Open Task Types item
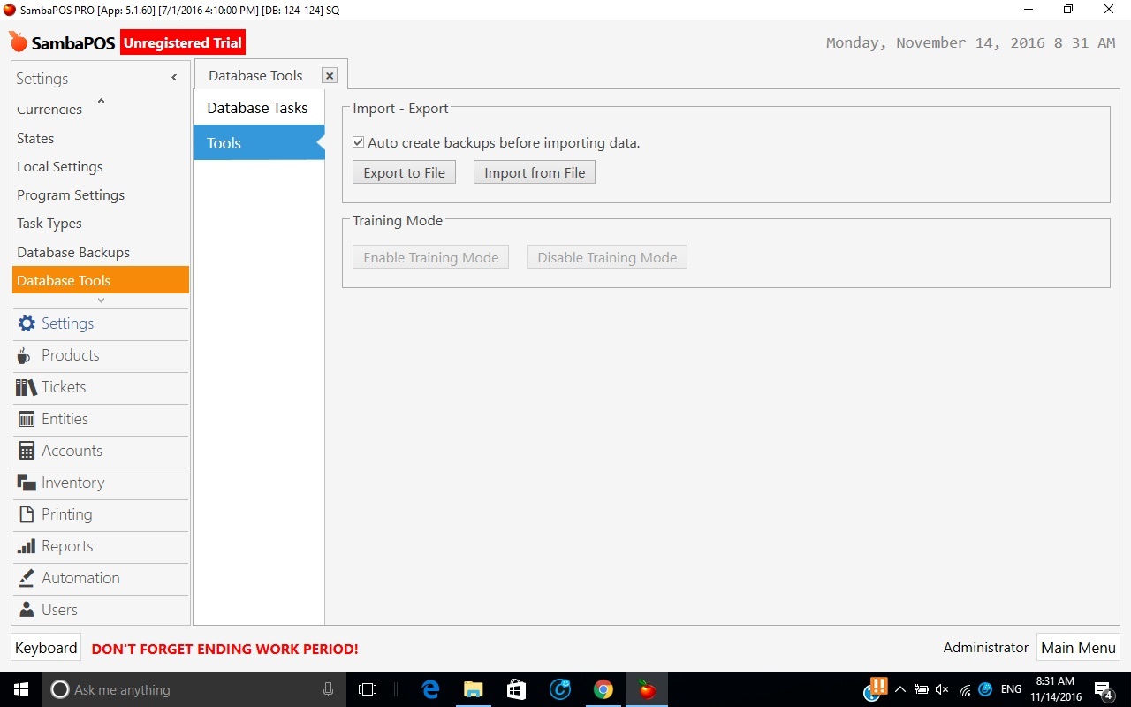Viewport: 1131px width, 707px height. 101,224
